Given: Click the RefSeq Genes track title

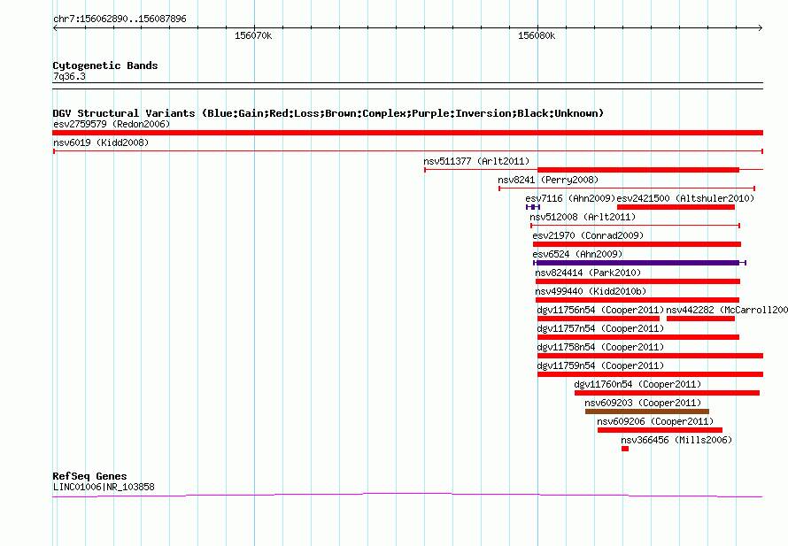Looking at the screenshot, I should click(x=89, y=476).
